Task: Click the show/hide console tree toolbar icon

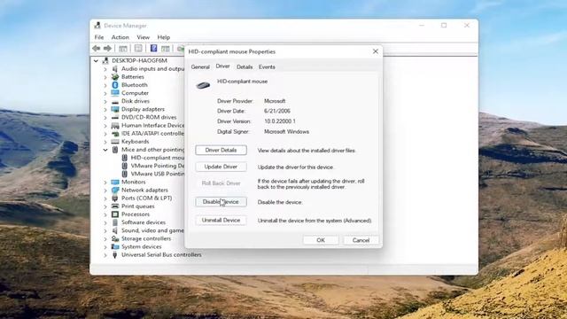Action: (x=123, y=48)
